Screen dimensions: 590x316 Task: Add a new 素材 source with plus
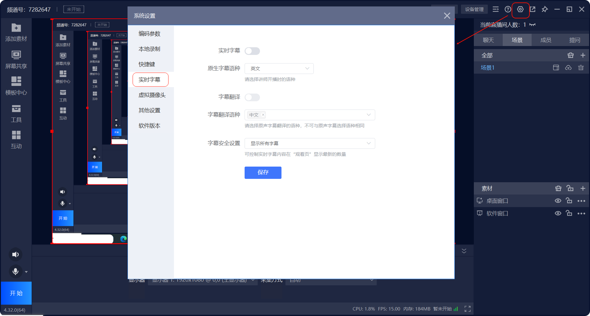tap(583, 188)
